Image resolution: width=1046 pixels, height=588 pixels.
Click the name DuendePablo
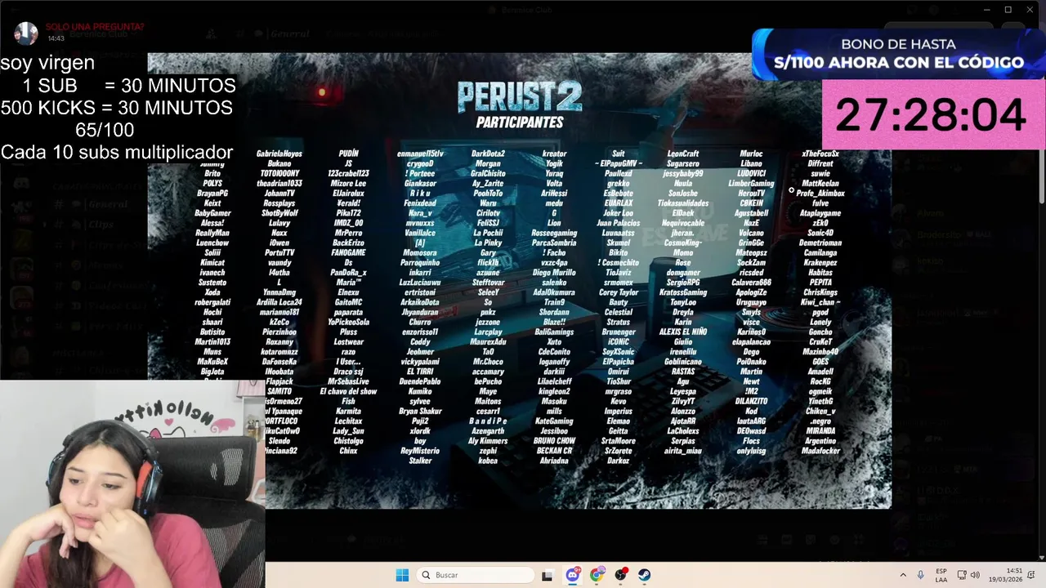(x=420, y=381)
